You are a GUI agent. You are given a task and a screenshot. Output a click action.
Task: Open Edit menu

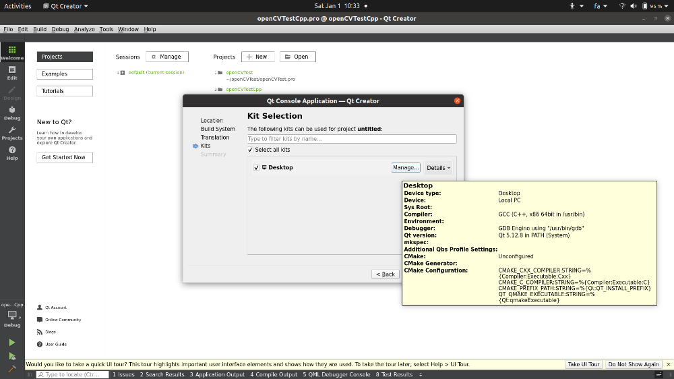click(23, 29)
